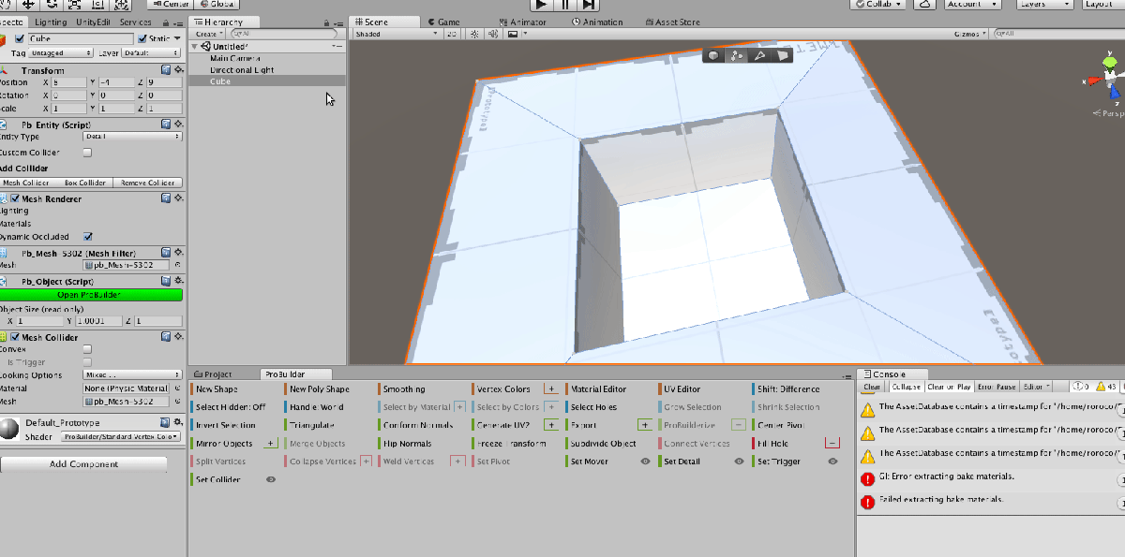Select the Move tool in toolbar
The image size is (1125, 557).
point(29,4)
